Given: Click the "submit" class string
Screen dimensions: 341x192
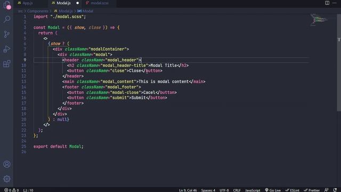Looking at the screenshot, I should [x=119, y=98].
